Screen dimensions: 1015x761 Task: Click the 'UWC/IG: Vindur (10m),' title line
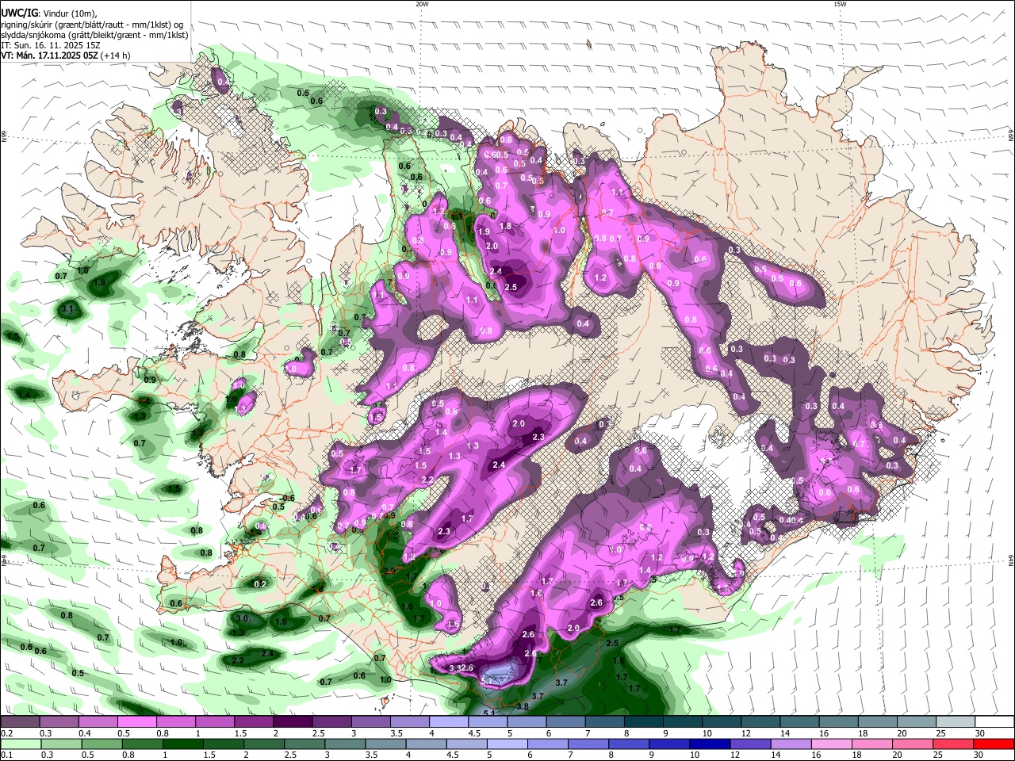[49, 13]
